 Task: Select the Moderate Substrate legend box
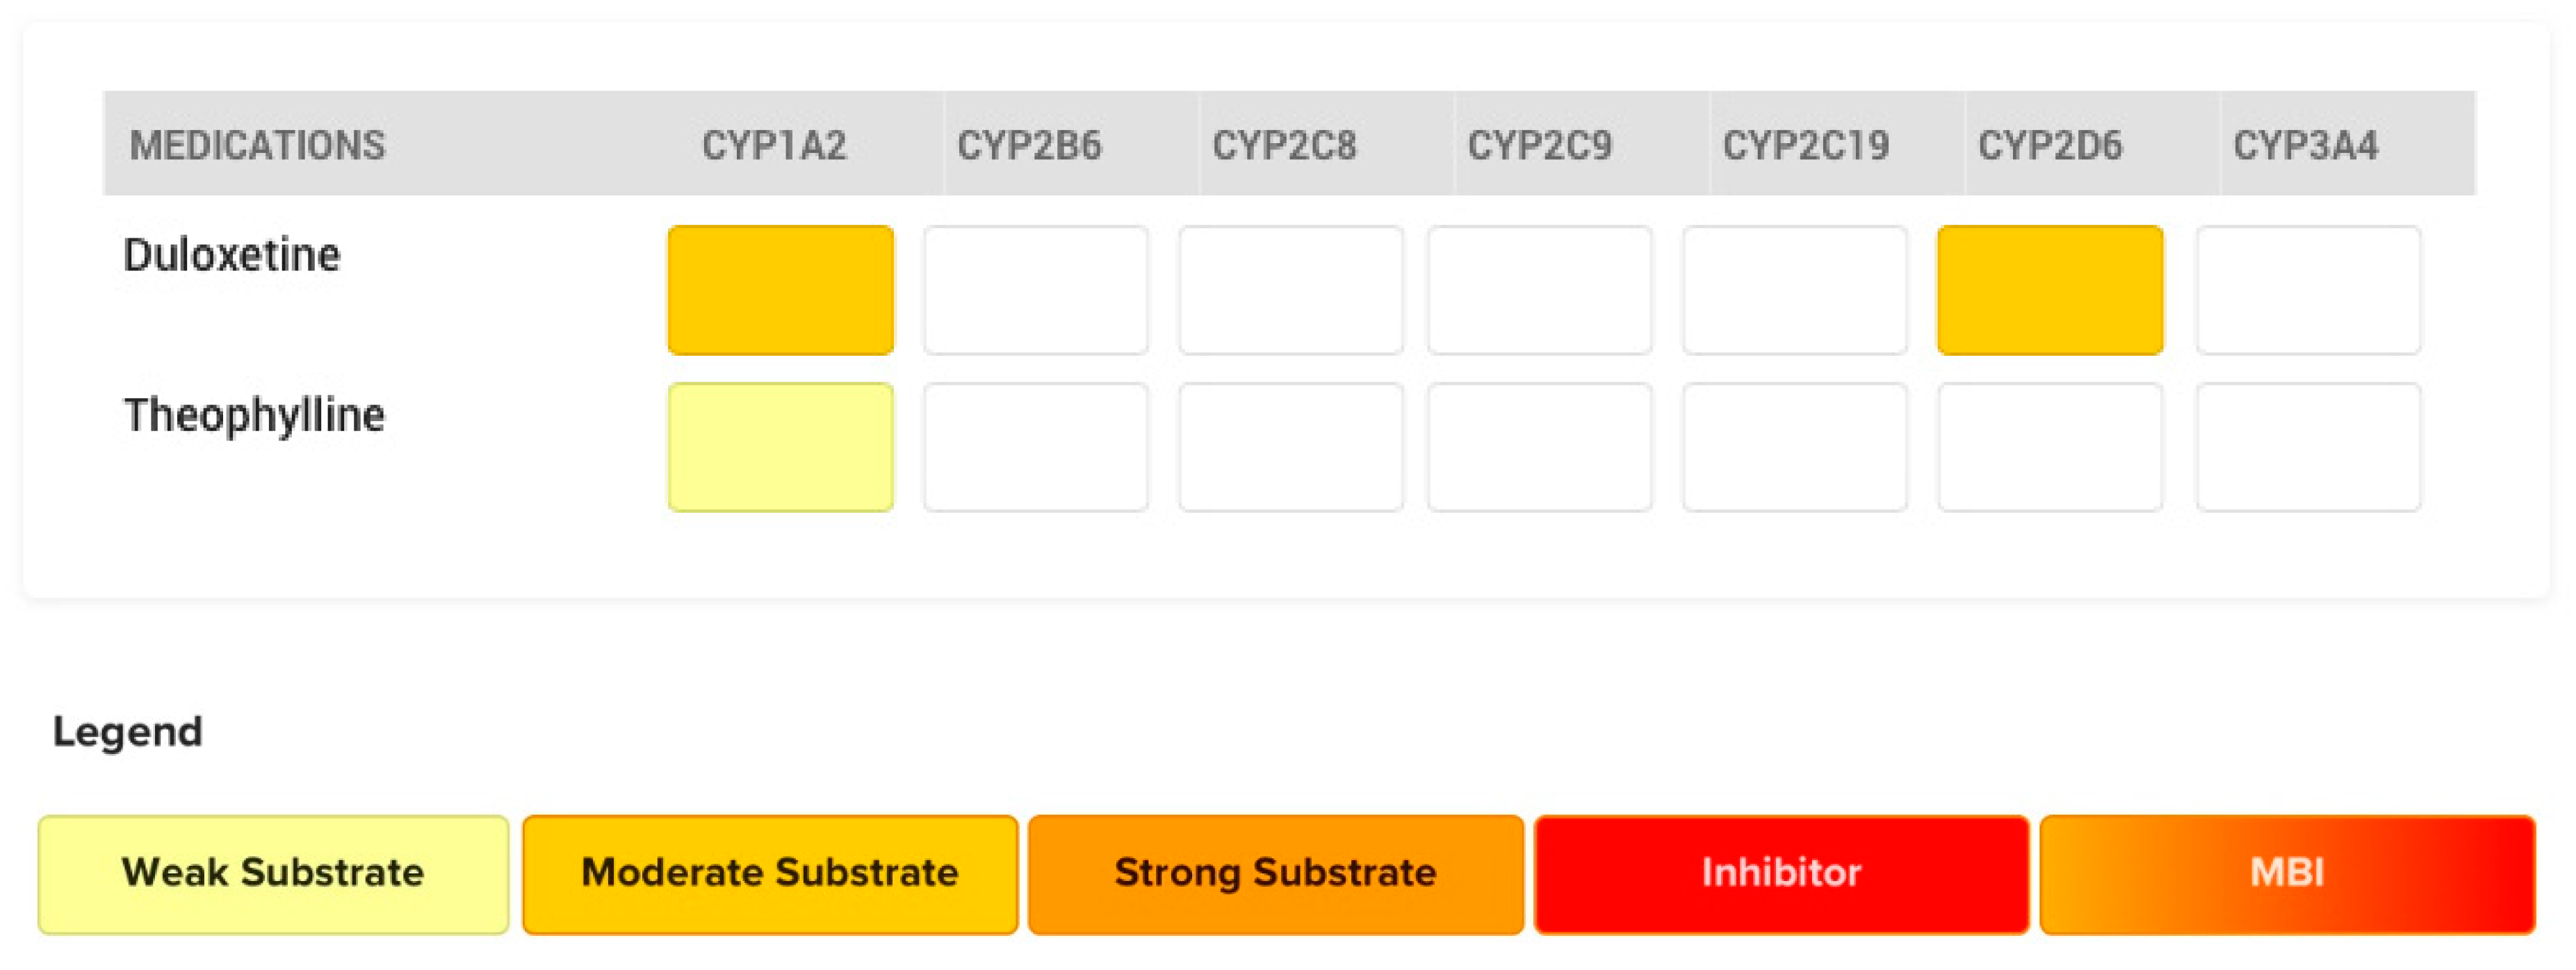coord(770,874)
